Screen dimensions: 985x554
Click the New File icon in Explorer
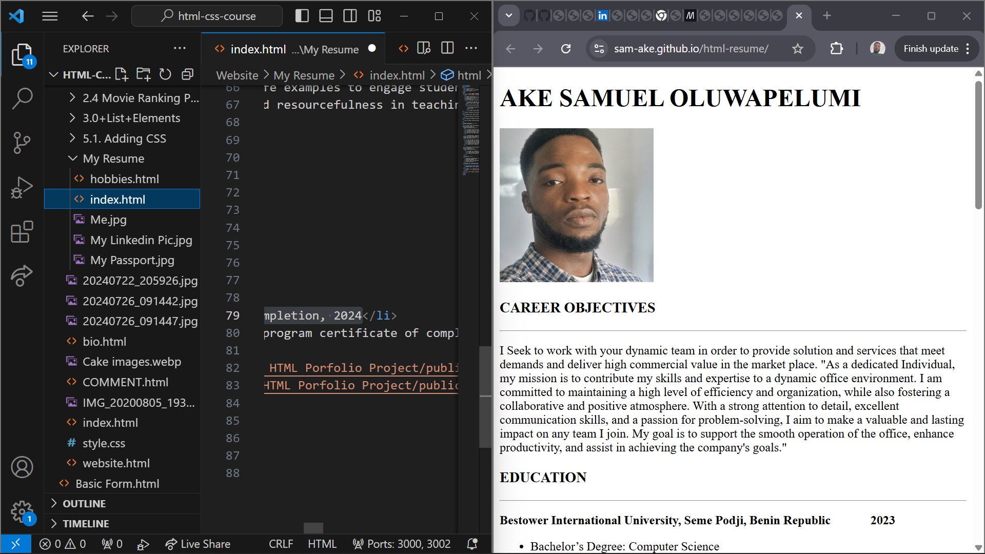click(x=122, y=75)
